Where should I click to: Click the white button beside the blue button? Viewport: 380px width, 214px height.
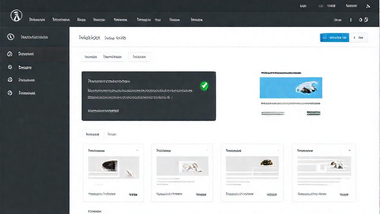pos(358,37)
